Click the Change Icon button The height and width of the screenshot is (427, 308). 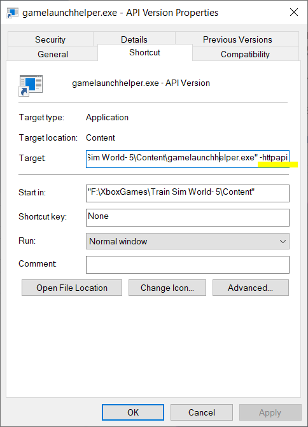coord(167,288)
